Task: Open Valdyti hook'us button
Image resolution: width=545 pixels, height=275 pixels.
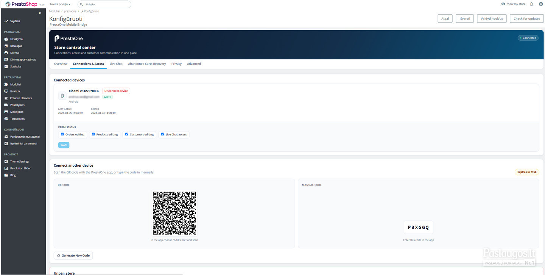Action: click(x=492, y=18)
